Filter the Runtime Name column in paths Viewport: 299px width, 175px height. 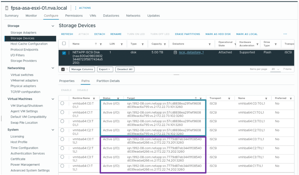94,98
